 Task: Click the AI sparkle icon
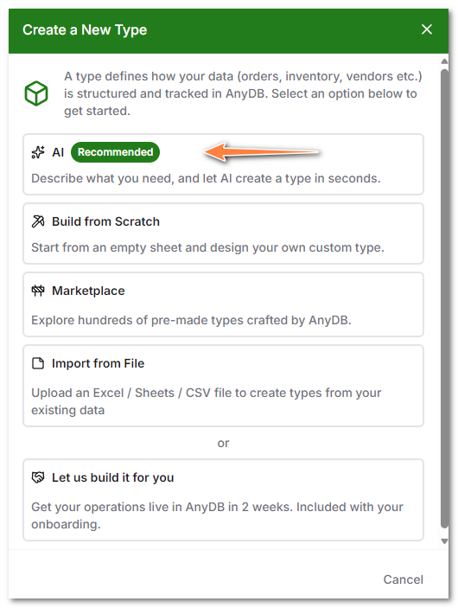38,152
